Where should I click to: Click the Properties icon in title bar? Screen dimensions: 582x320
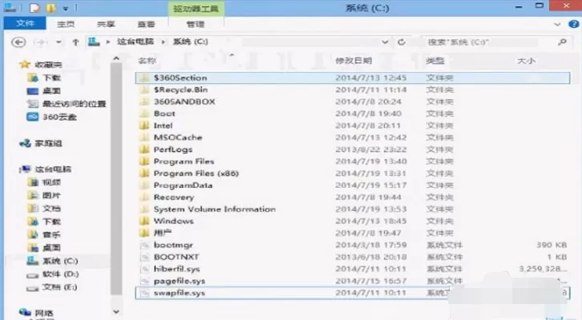(x=34, y=7)
